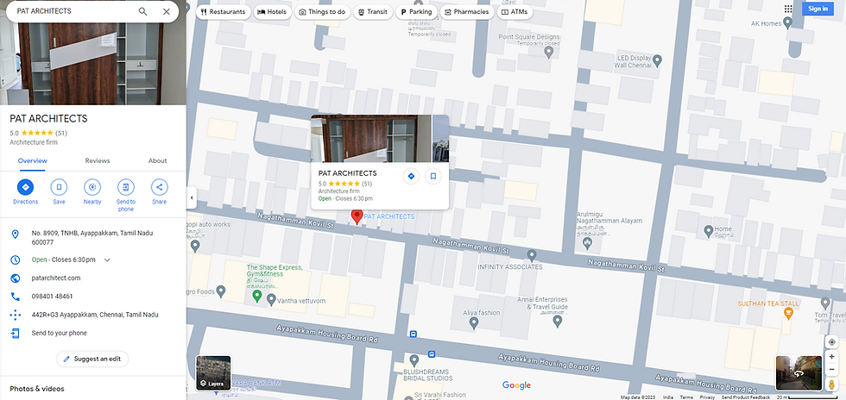846x400 pixels.
Task: Open the patarchitect.com website link
Action: [56, 278]
